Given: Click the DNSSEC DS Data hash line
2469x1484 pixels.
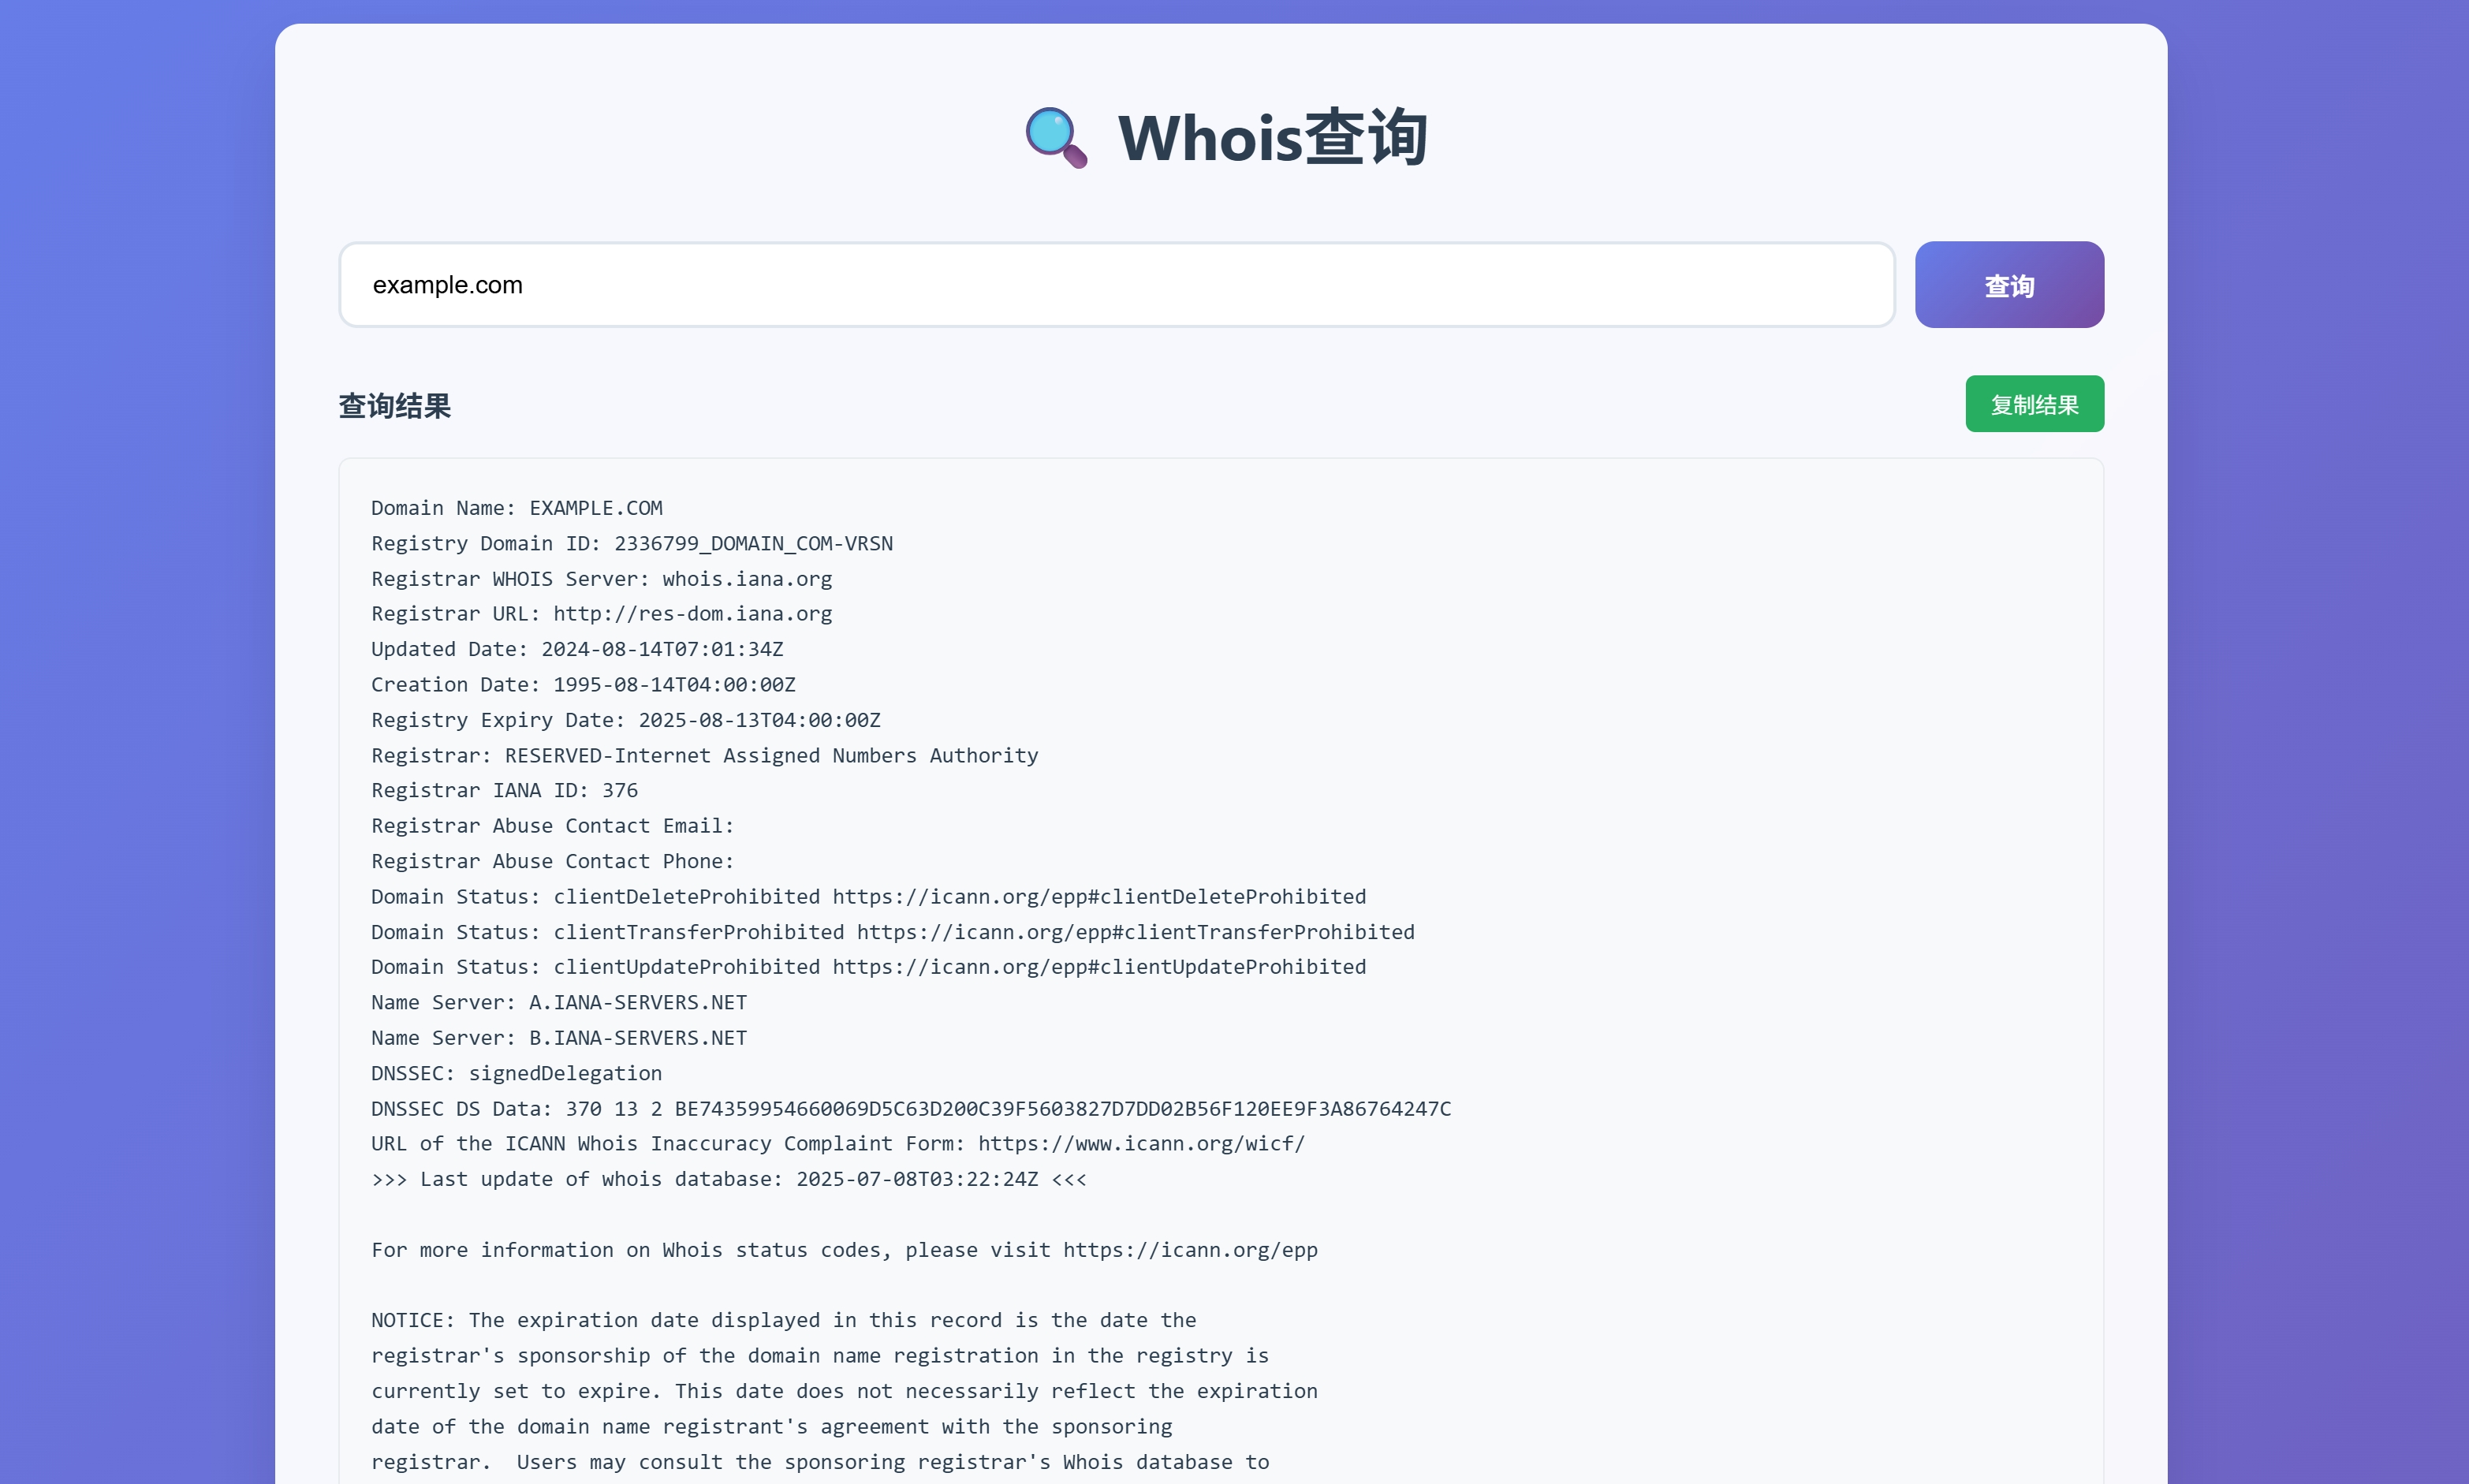Looking at the screenshot, I should point(910,1109).
